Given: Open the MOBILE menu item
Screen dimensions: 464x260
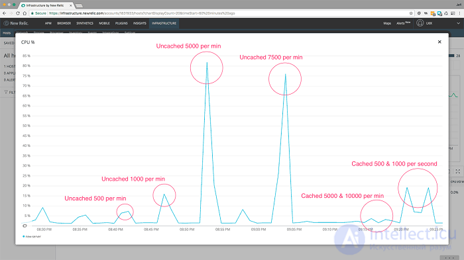Looking at the screenshot, I should tap(104, 23).
